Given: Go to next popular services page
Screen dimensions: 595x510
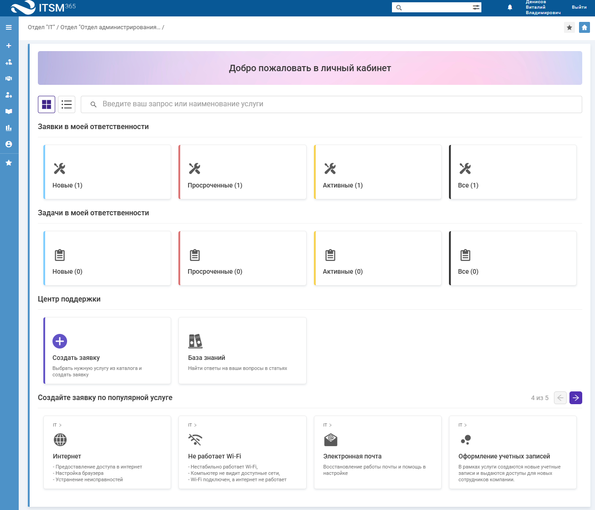Looking at the screenshot, I should pyautogui.click(x=576, y=398).
